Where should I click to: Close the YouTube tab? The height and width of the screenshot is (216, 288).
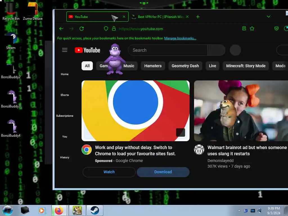tap(124, 17)
